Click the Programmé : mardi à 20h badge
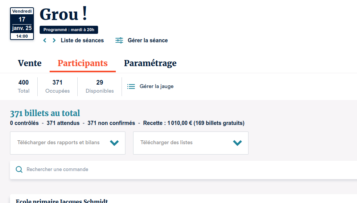This screenshot has width=357, height=203. pos(69,30)
